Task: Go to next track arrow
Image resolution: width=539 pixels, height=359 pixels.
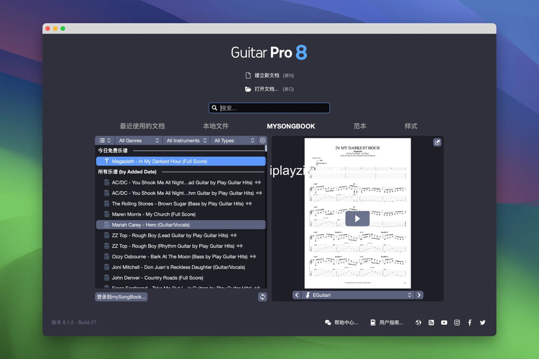Action: [x=419, y=295]
